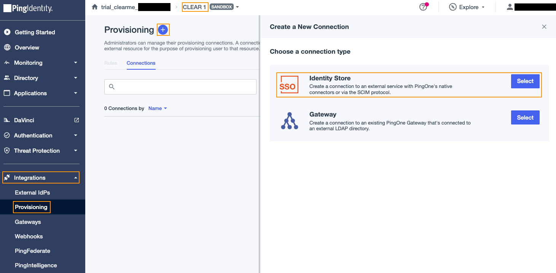Click the DaVinci sidebar icon

[7, 120]
